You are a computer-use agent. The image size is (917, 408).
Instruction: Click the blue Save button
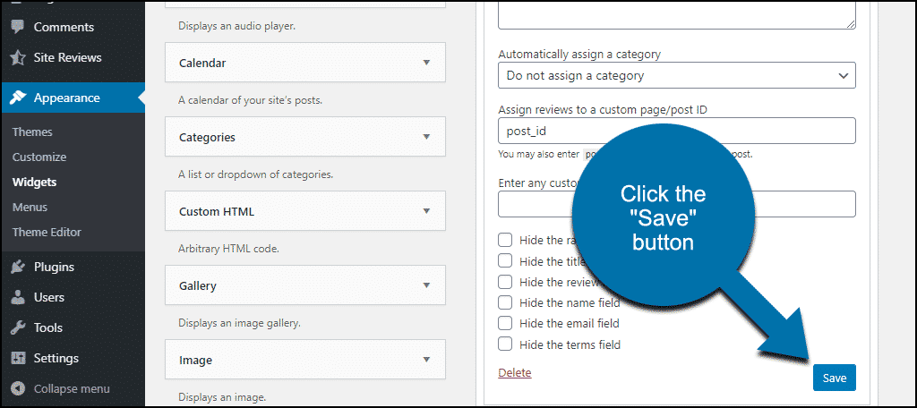tap(835, 378)
